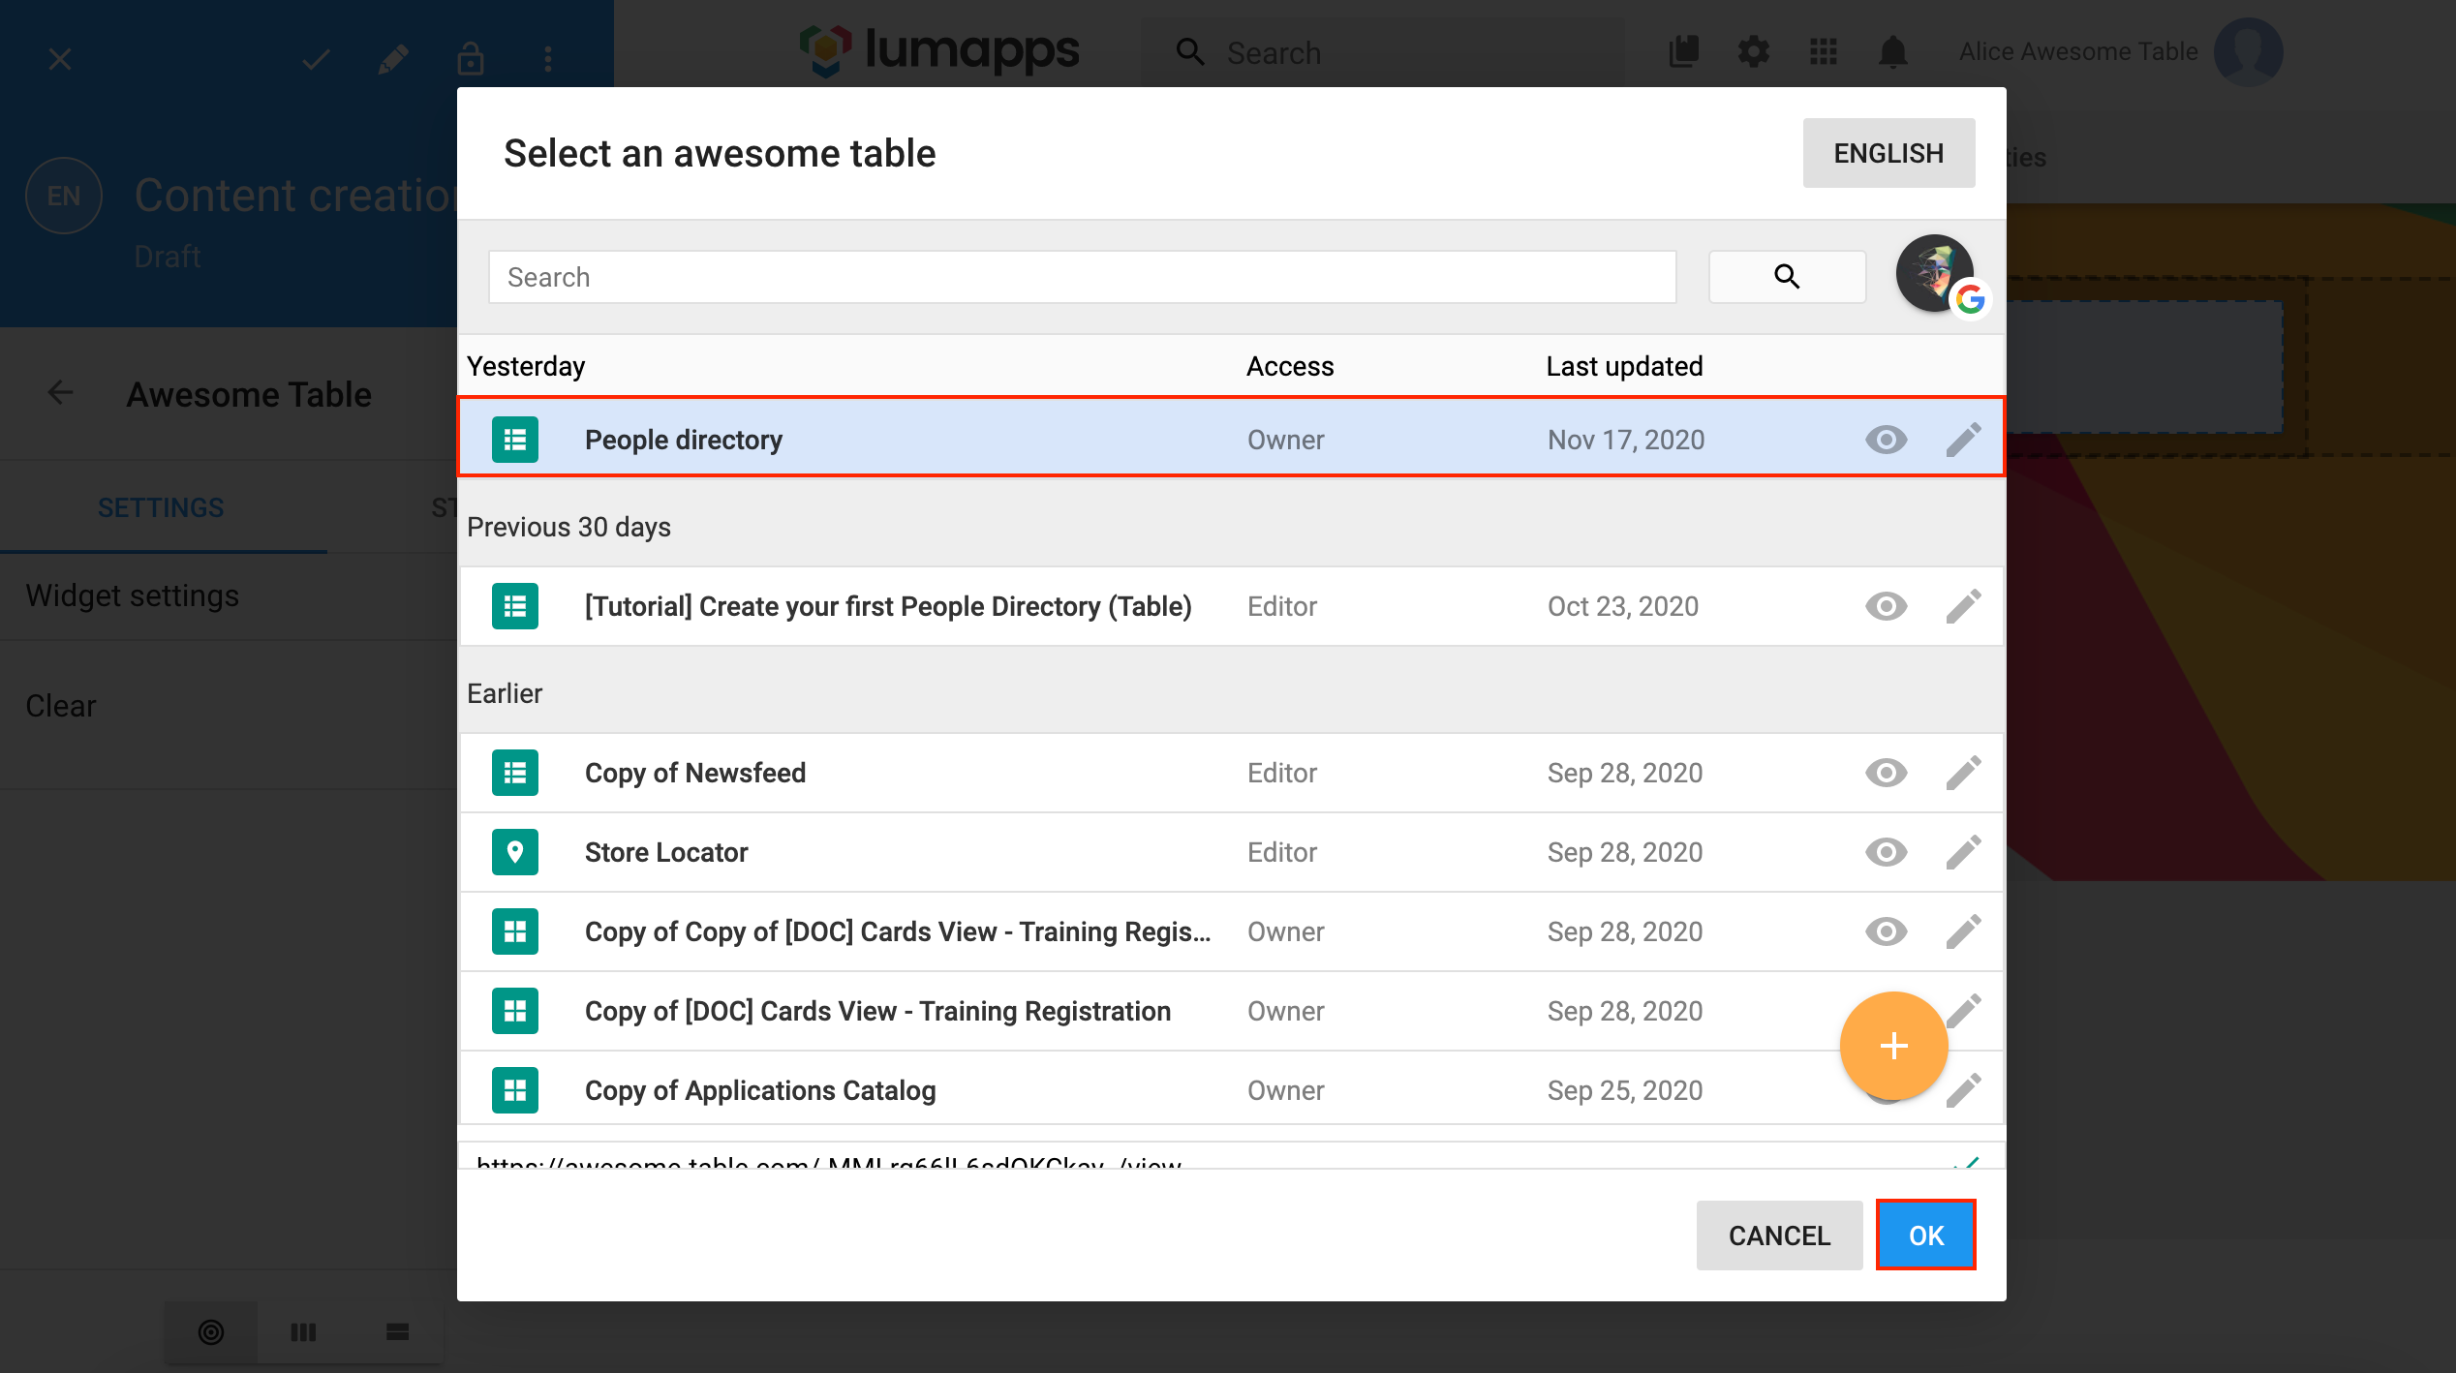Click the Access column header
Screen dimensions: 2456x1373
coord(1290,366)
